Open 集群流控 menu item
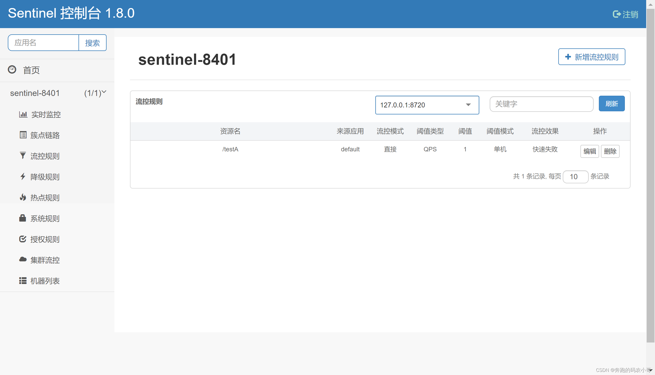This screenshot has width=655, height=375. coord(45,260)
